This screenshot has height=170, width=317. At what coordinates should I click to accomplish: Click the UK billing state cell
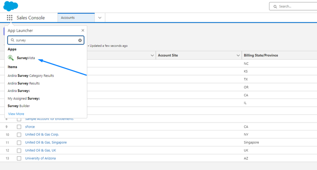tap(246, 151)
